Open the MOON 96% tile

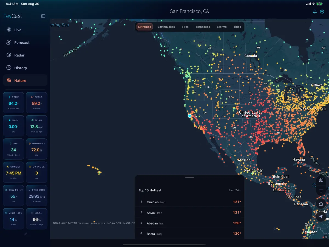point(37,219)
